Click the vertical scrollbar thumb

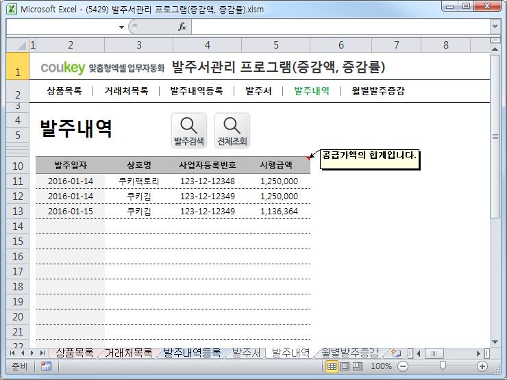tap(495, 136)
